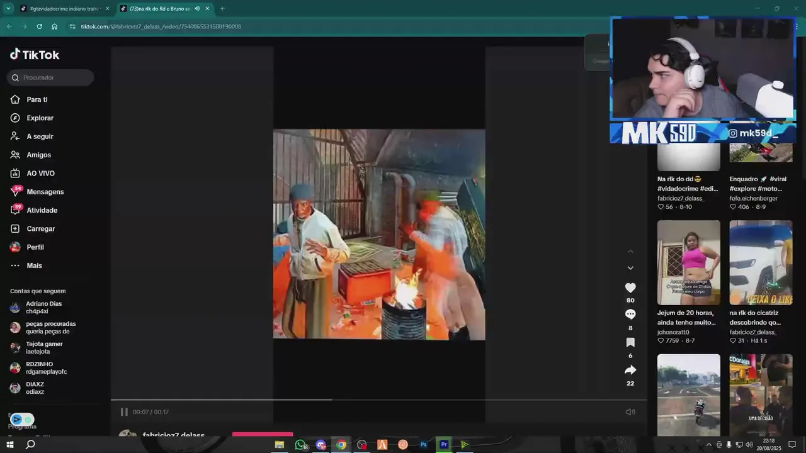Like the video with heart icon

tap(630, 288)
